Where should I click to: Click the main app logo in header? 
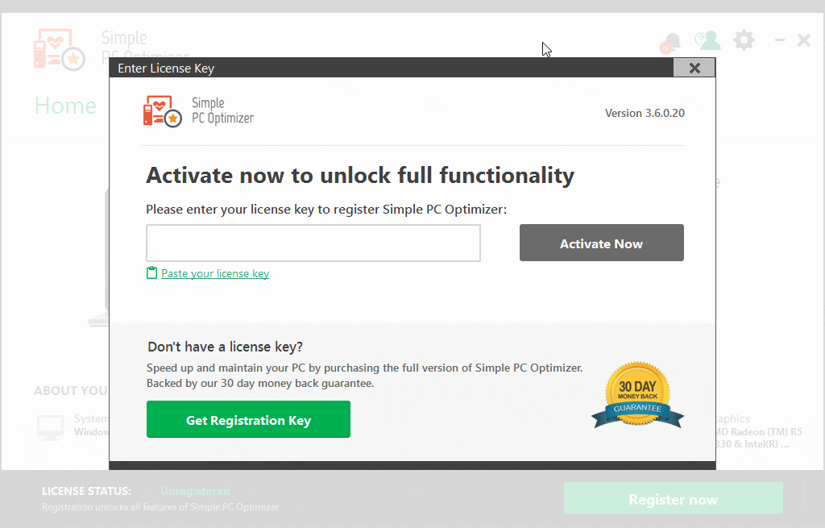point(60,49)
